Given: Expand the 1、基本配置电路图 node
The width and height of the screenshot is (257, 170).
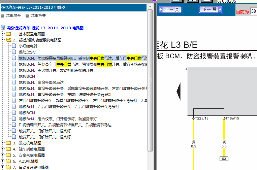Looking at the screenshot, I should 2,34.
